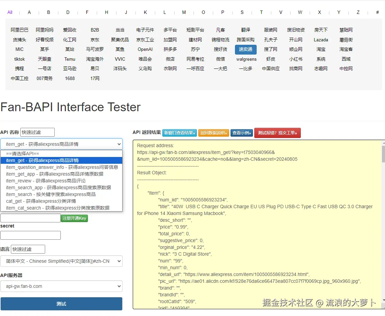385x316 pixels.
Task: Focus the key input field beside 注册开通Key
Action: coord(31,218)
